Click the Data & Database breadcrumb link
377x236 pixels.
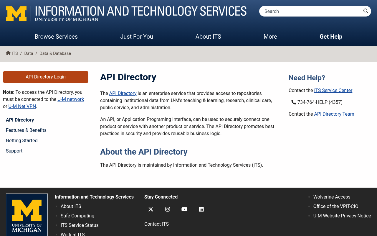click(55, 53)
